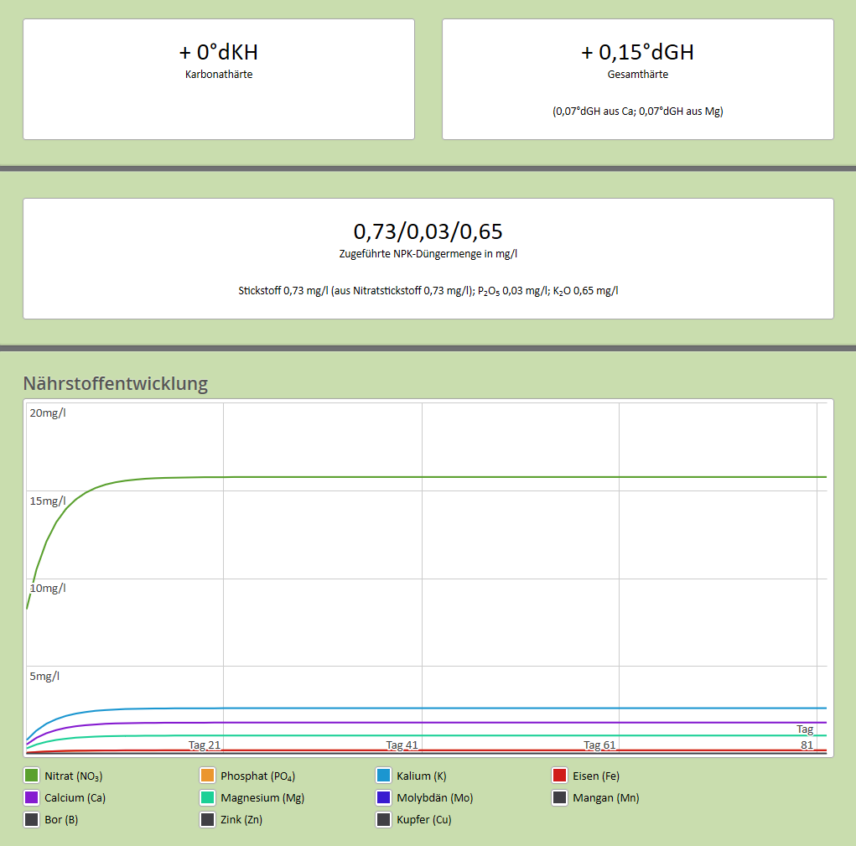This screenshot has width=856, height=846.
Task: Click the Tag 61 axis marker
Action: (599, 745)
